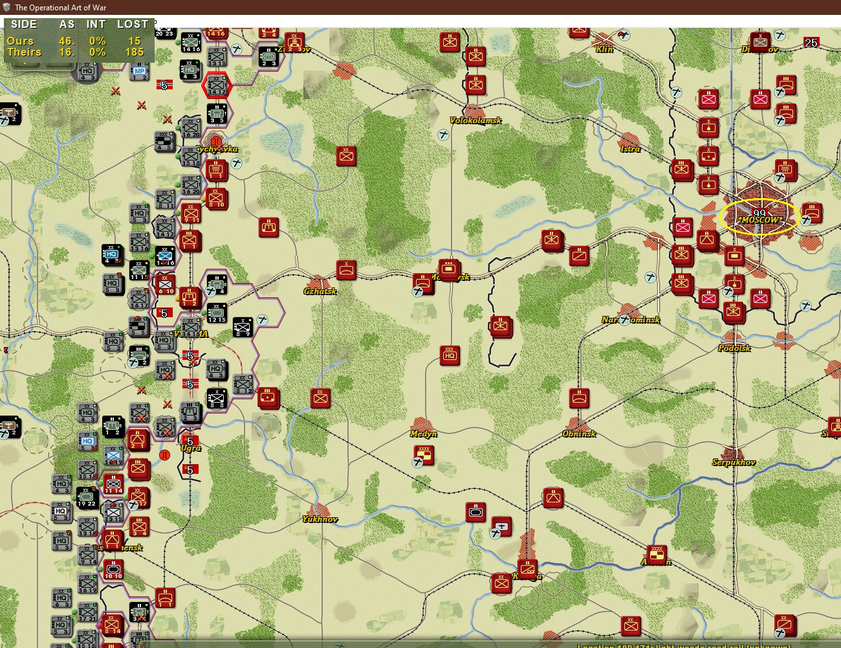841x648 pixels.
Task: Click the 25 marker in top right corner
Action: coord(811,42)
